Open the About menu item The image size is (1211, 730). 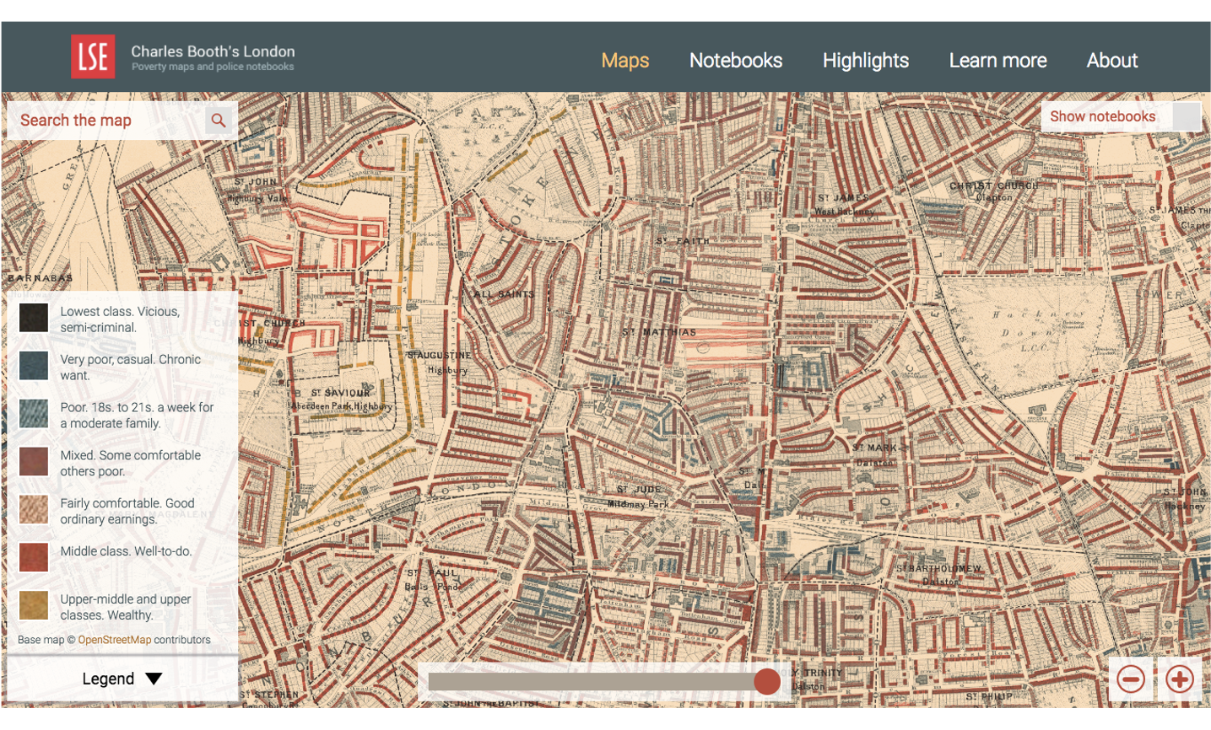point(1112,61)
